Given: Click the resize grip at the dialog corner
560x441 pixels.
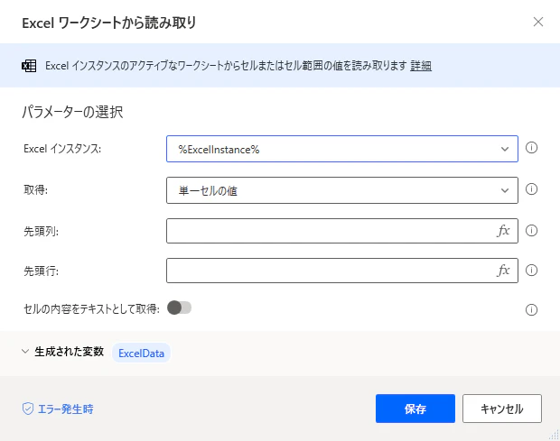Looking at the screenshot, I should pos(554,435).
